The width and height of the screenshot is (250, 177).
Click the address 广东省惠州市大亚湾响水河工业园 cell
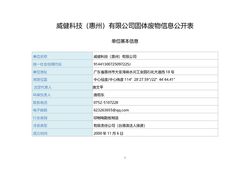tap(134, 72)
